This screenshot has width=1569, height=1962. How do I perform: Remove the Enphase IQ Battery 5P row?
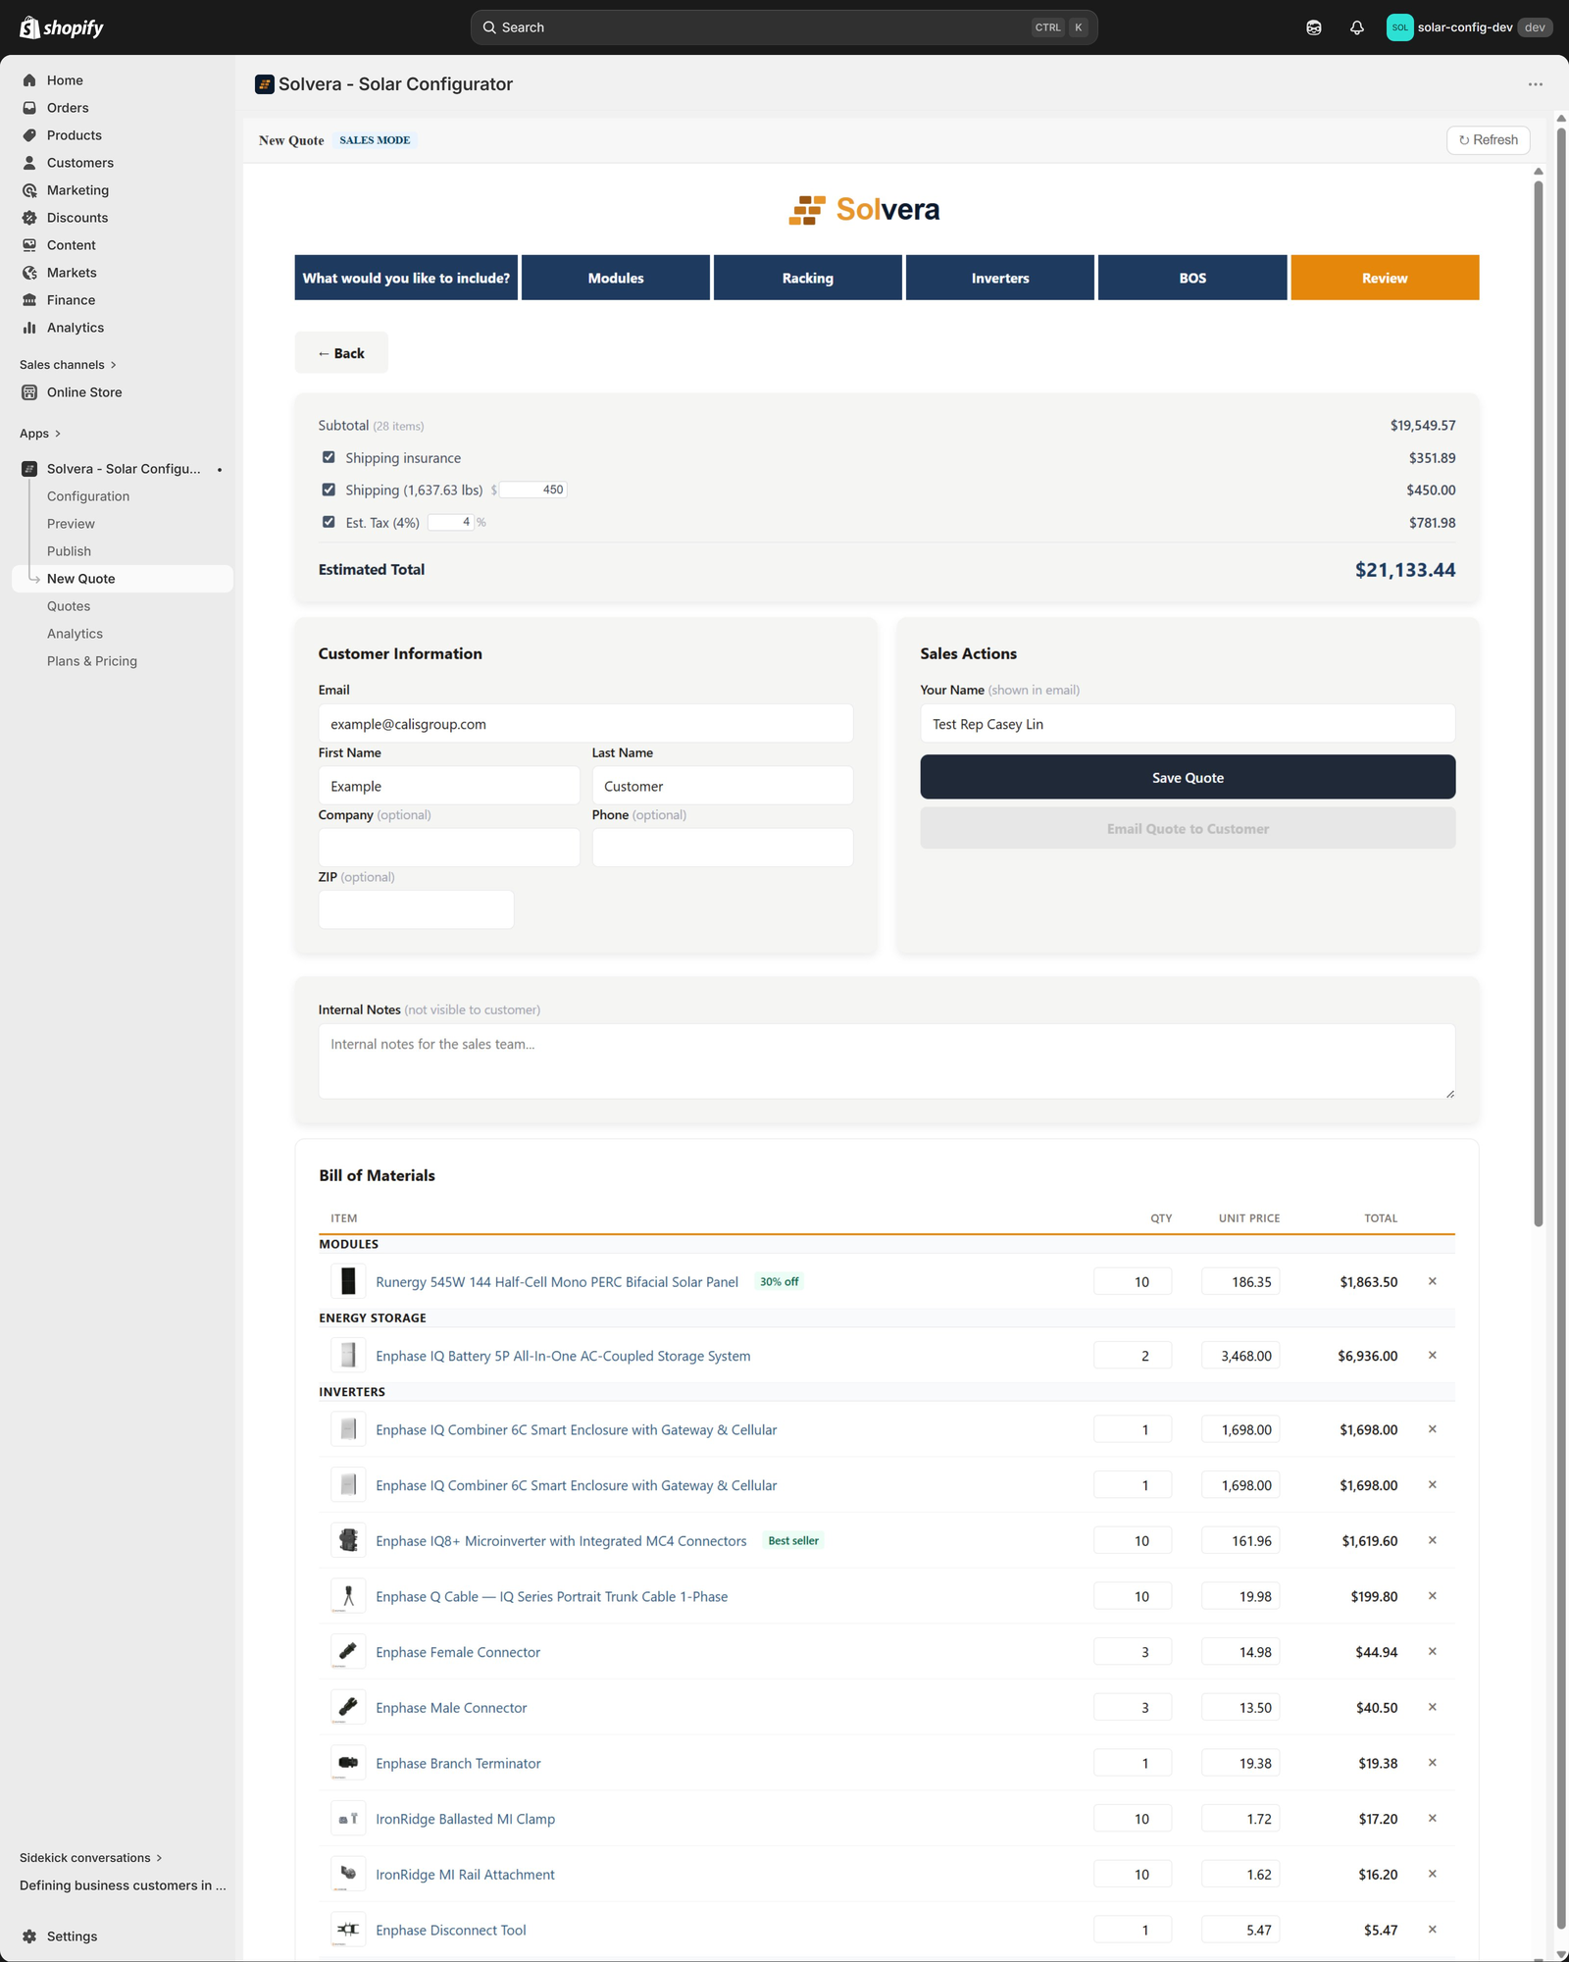tap(1433, 1355)
